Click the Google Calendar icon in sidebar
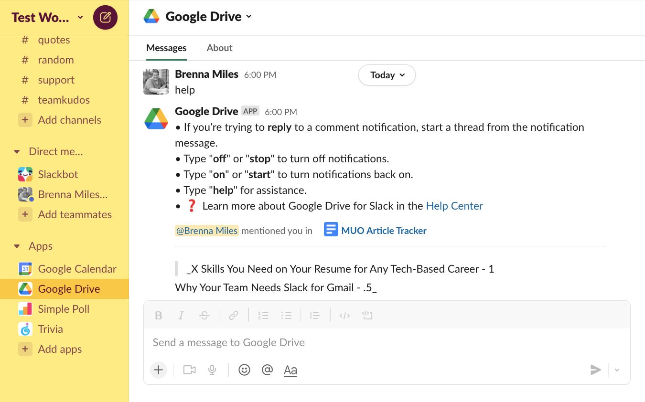The width and height of the screenshot is (645, 402). pyautogui.click(x=25, y=269)
